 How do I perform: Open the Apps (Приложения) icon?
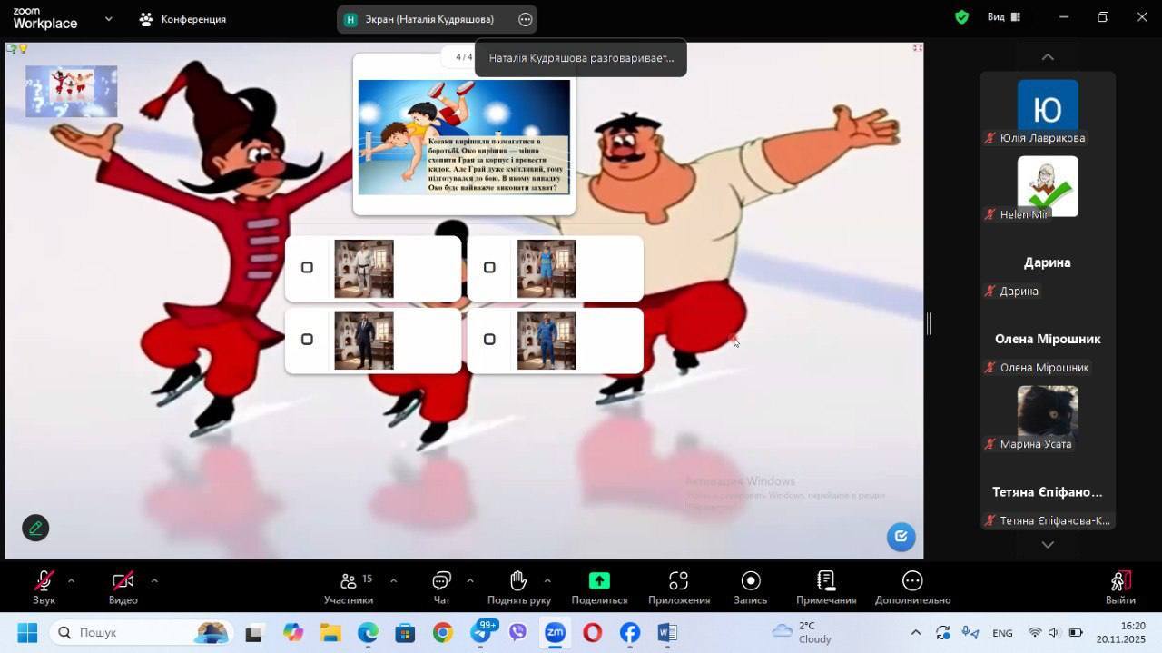click(678, 581)
